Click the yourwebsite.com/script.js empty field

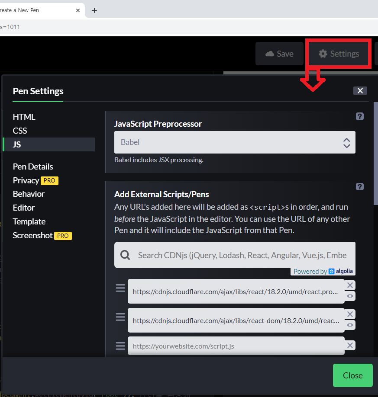coord(236,346)
